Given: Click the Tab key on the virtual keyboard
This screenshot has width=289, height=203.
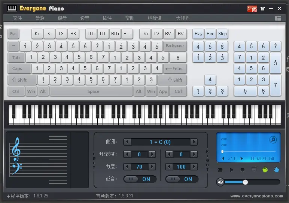Looking at the screenshot, I should tap(16, 58).
